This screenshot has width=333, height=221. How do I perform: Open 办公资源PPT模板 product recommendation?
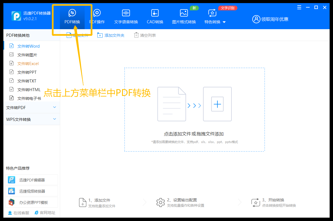point(32,202)
